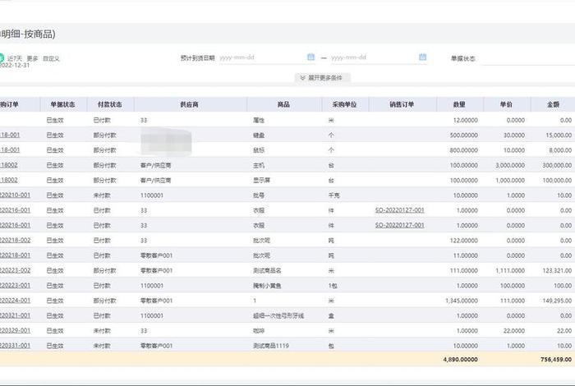Click the unit price 1,111.0000 cell
575x386 pixels.
coord(510,270)
